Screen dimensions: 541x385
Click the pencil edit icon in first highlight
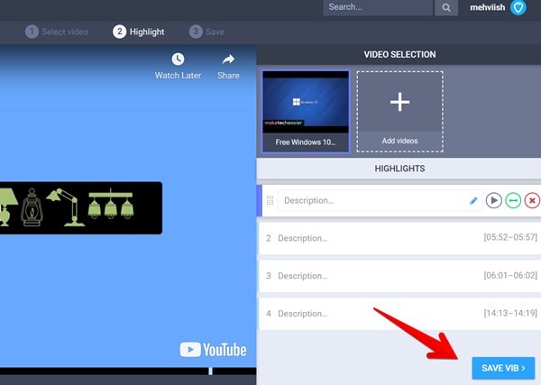coord(473,201)
